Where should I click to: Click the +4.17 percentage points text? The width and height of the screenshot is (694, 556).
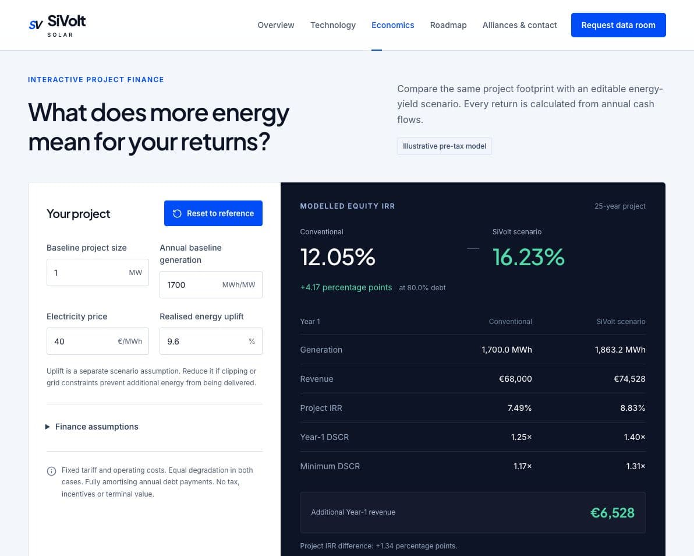346,287
